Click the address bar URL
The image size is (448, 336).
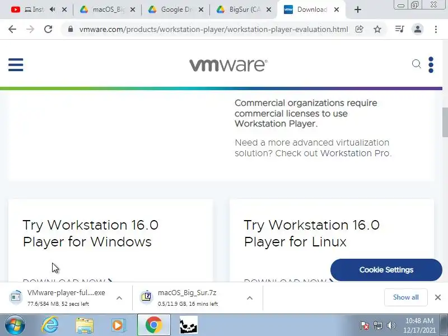[x=214, y=29]
